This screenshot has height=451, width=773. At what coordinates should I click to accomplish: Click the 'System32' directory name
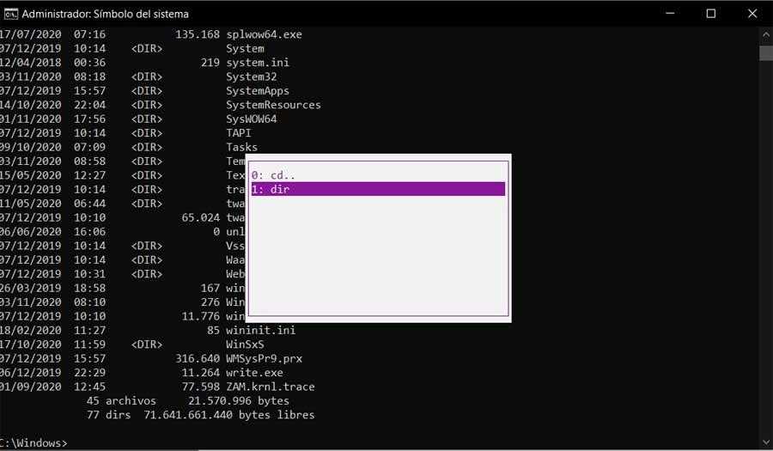pos(252,77)
